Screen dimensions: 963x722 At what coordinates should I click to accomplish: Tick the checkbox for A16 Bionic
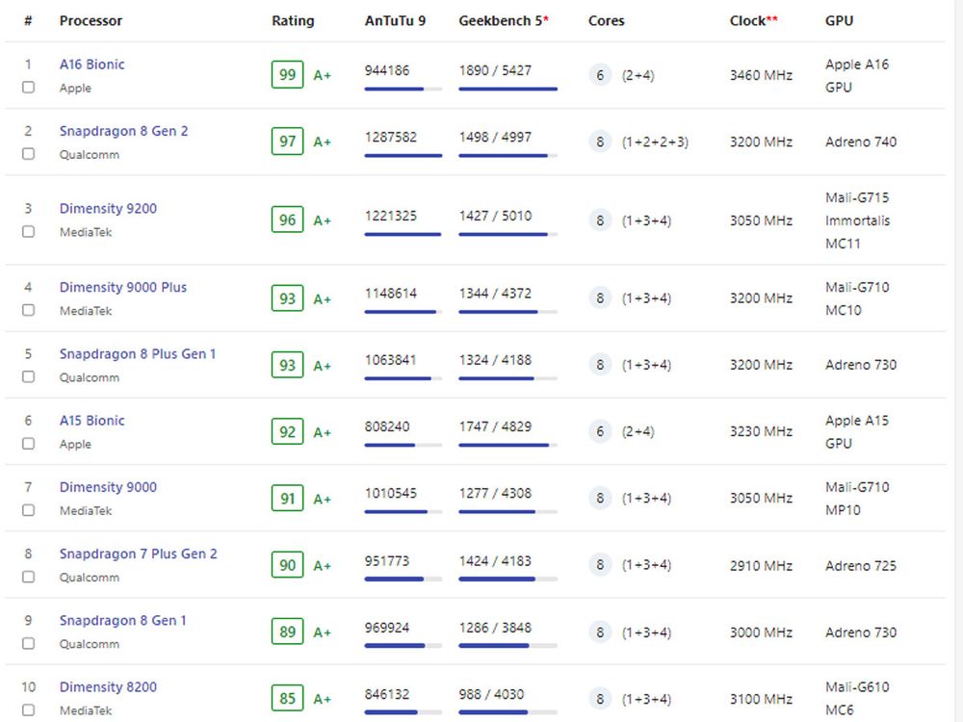(28, 88)
